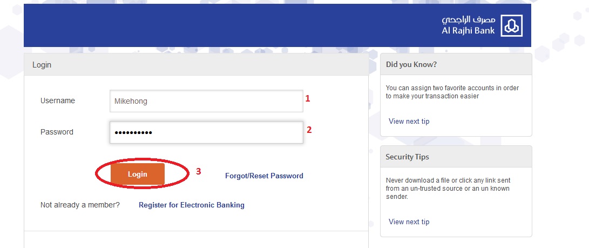The height and width of the screenshot is (248, 589).
Task: Open Register for Electronic Banking link
Action: (192, 205)
